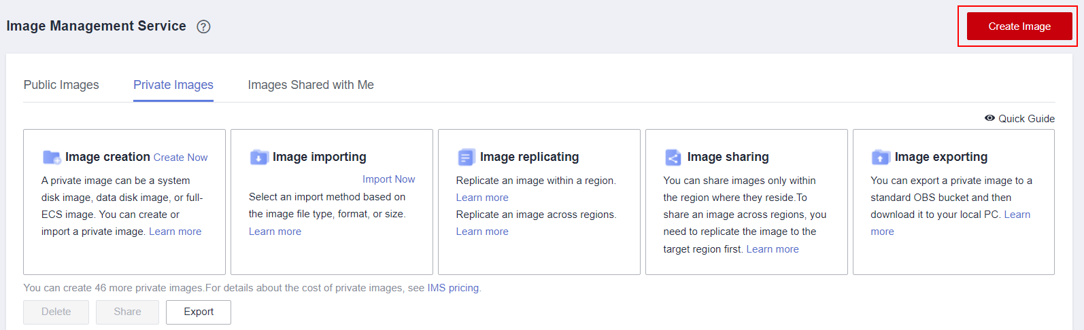
Task: Select the Private Images tab
Action: click(173, 85)
